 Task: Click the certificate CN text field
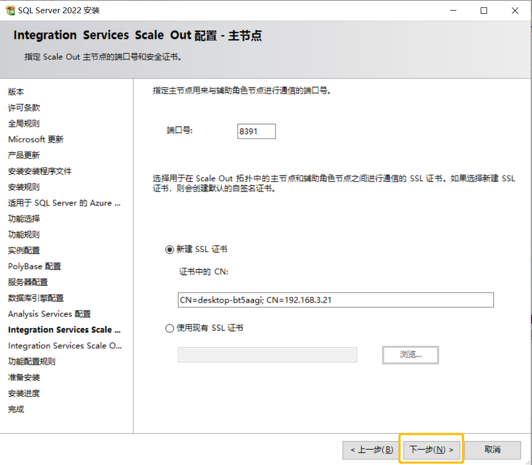coord(336,300)
